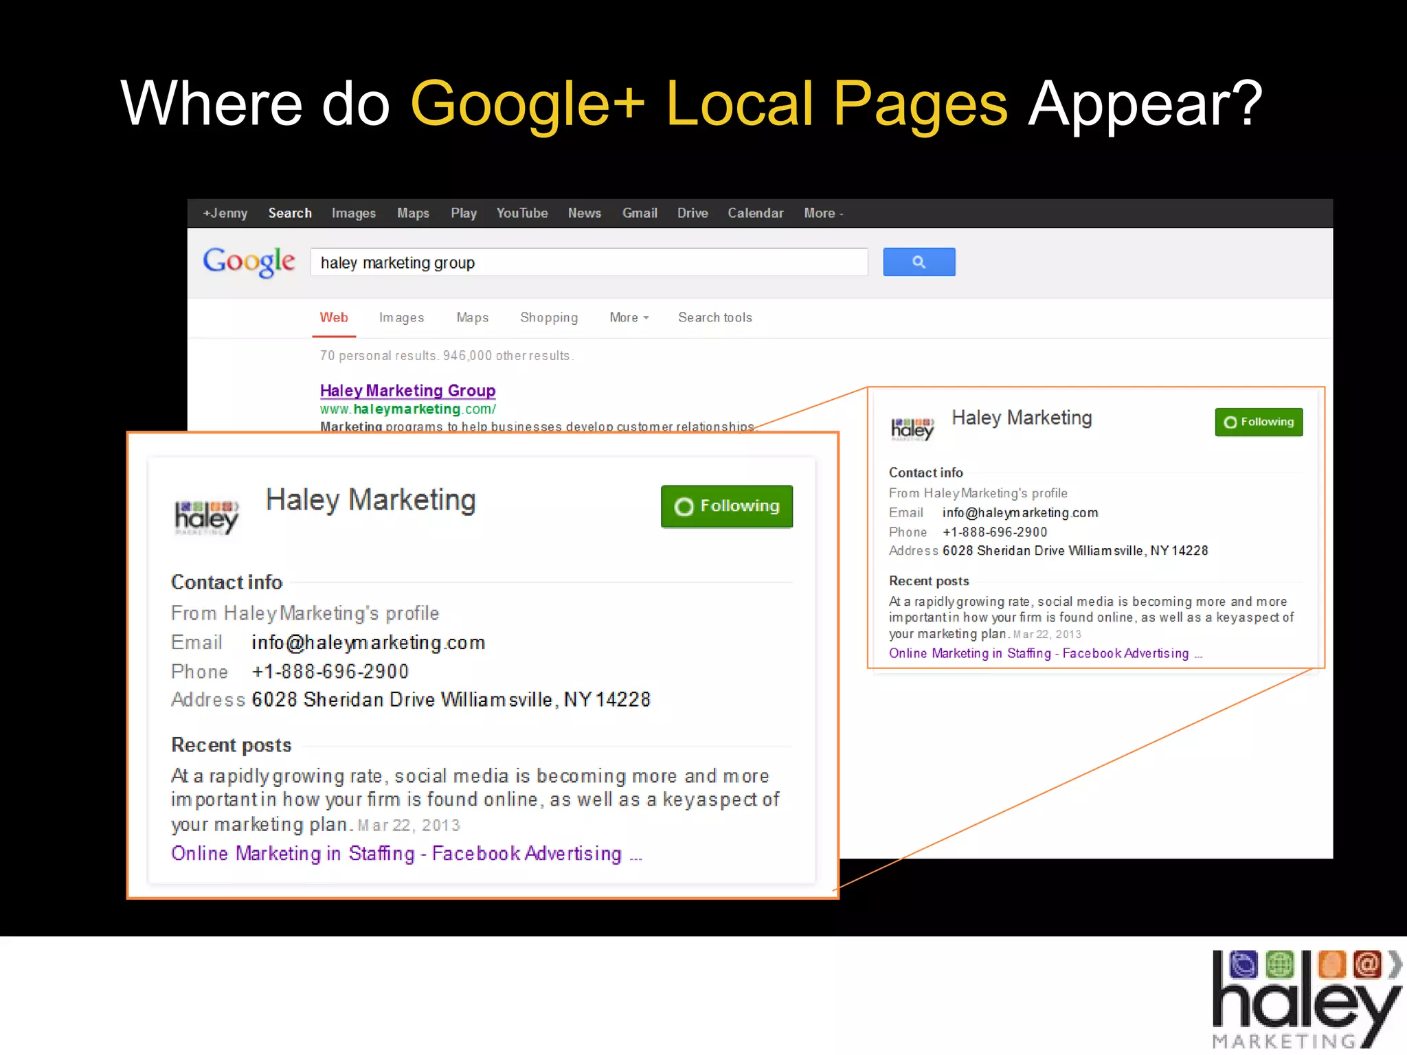Click the Haley logo in the enlarged profile card
The height and width of the screenshot is (1055, 1407).
pos(206,518)
